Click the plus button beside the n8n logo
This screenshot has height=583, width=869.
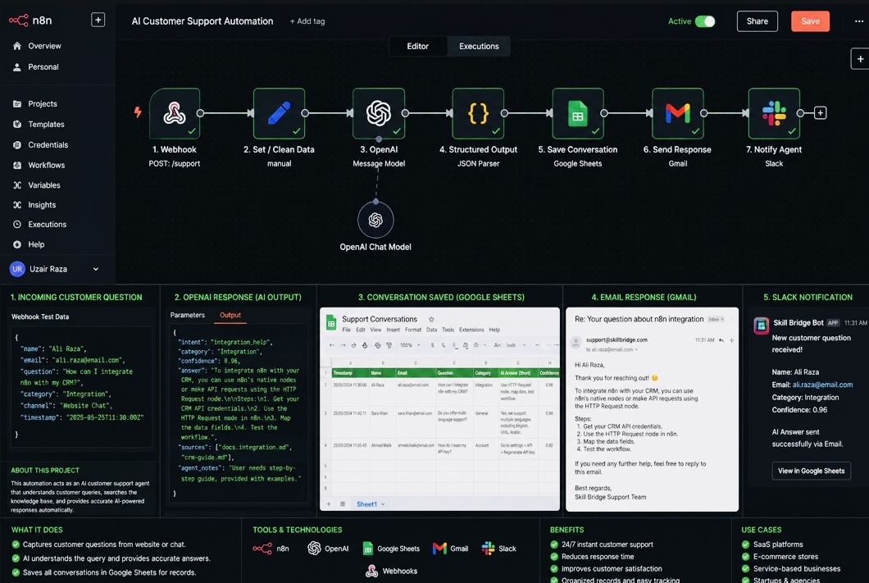click(x=98, y=20)
